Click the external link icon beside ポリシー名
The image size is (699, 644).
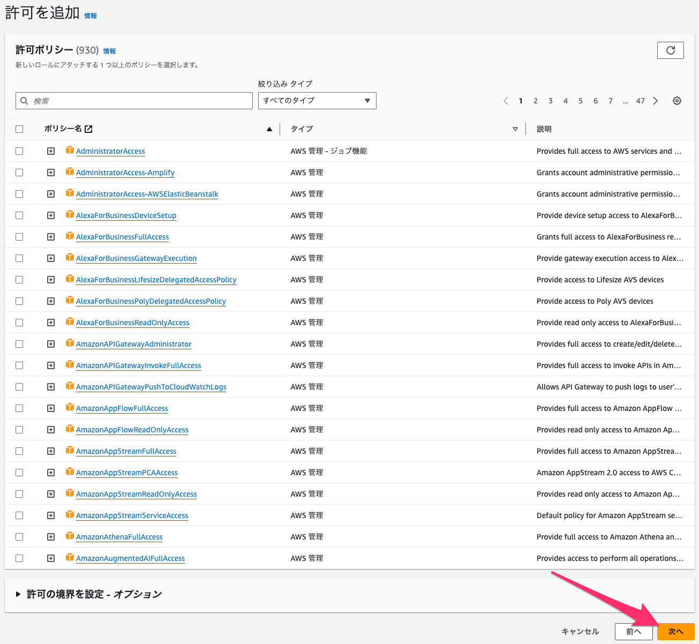(x=89, y=129)
